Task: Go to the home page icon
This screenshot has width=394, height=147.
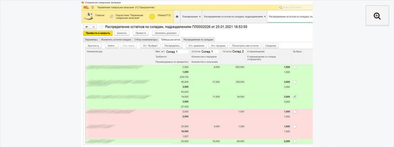Action: (177, 17)
